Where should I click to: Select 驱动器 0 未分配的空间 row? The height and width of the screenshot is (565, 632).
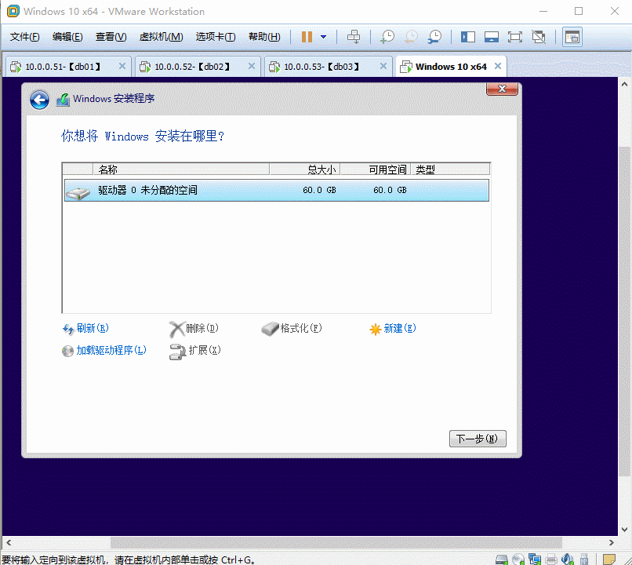point(277,190)
